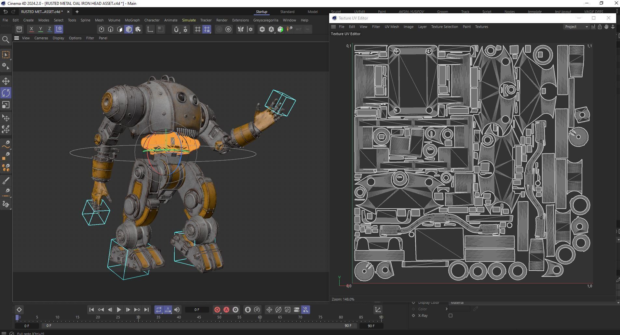Click frame 30 on the timeline ruler

tap(138, 317)
